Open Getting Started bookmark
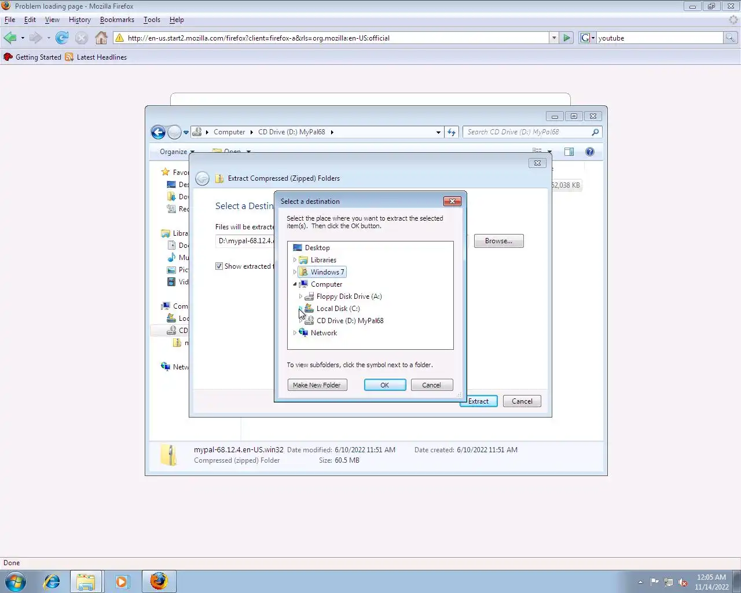Screen dimensions: 741x593 pyautogui.click(x=32, y=57)
